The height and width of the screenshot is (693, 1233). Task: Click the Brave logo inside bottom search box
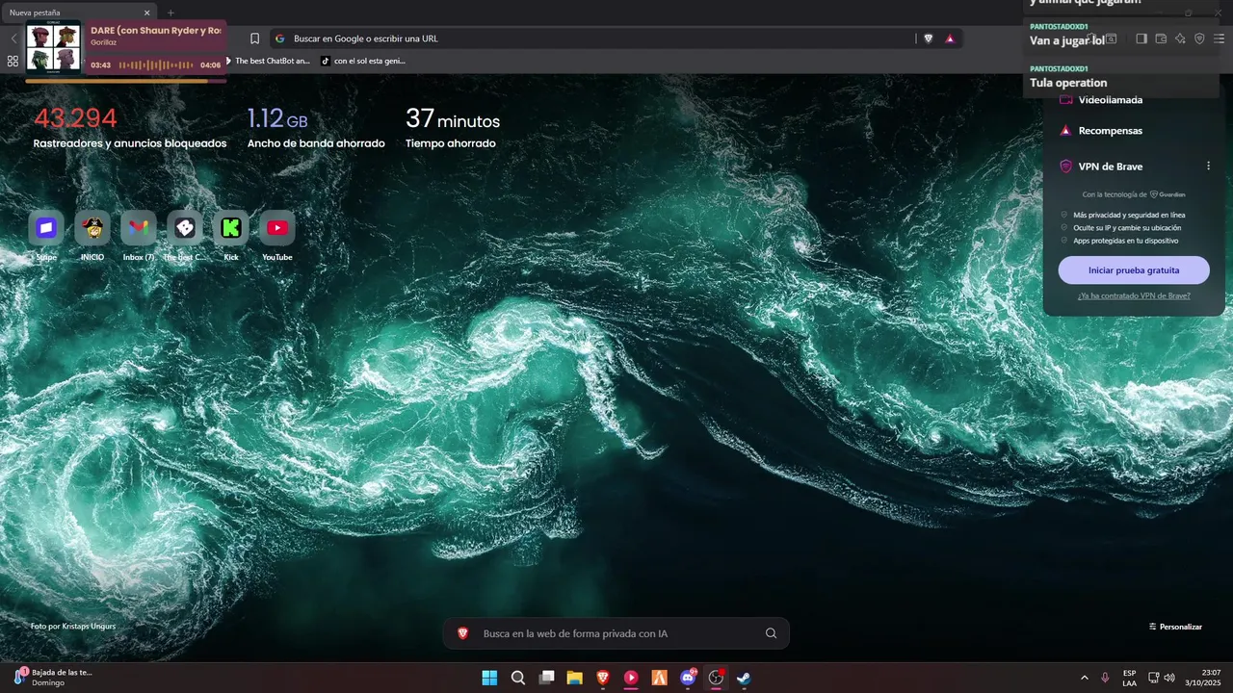point(463,633)
